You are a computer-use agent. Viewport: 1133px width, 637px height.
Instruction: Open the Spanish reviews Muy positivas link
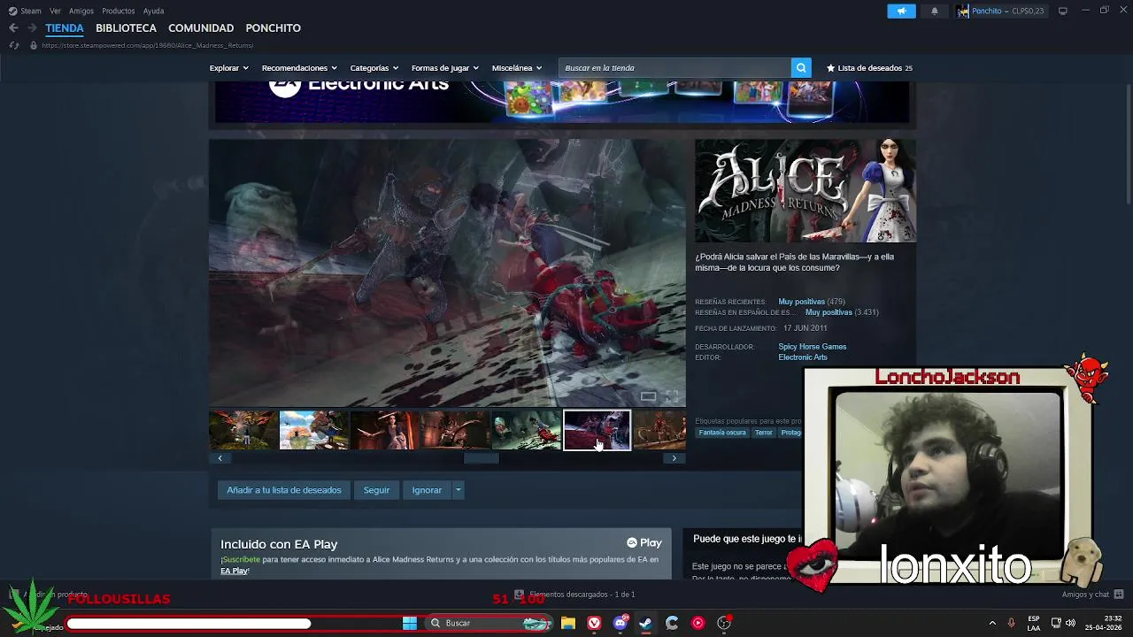(x=829, y=312)
